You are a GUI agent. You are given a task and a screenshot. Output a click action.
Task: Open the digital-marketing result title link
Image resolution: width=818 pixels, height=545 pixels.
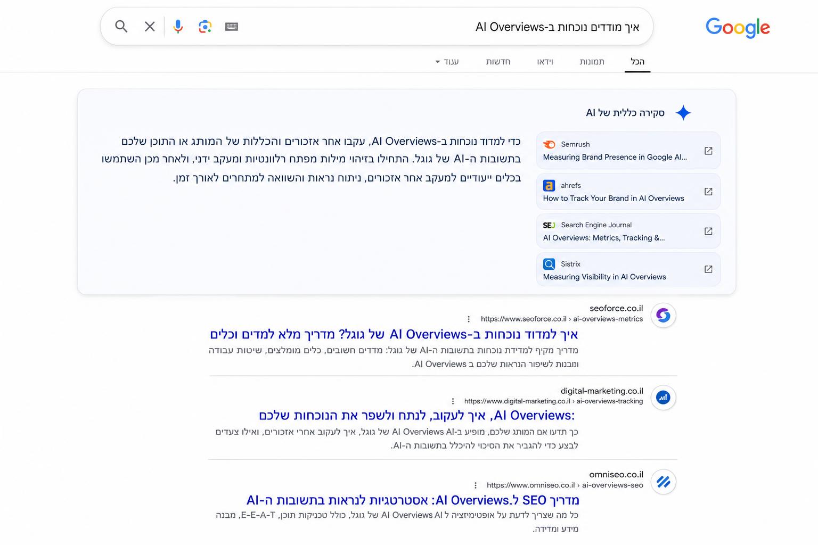click(417, 415)
